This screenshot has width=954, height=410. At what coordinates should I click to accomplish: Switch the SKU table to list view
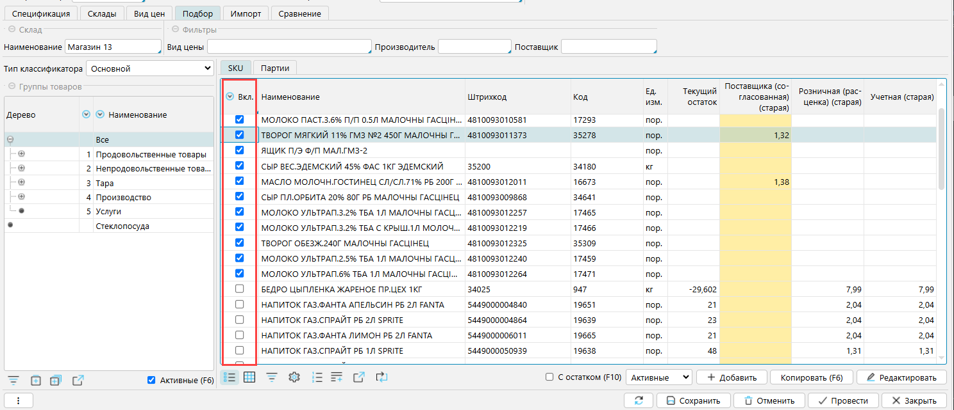[x=229, y=377]
